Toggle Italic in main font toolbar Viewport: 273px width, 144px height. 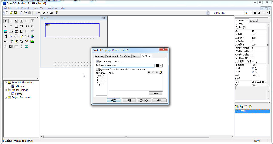click(259, 13)
